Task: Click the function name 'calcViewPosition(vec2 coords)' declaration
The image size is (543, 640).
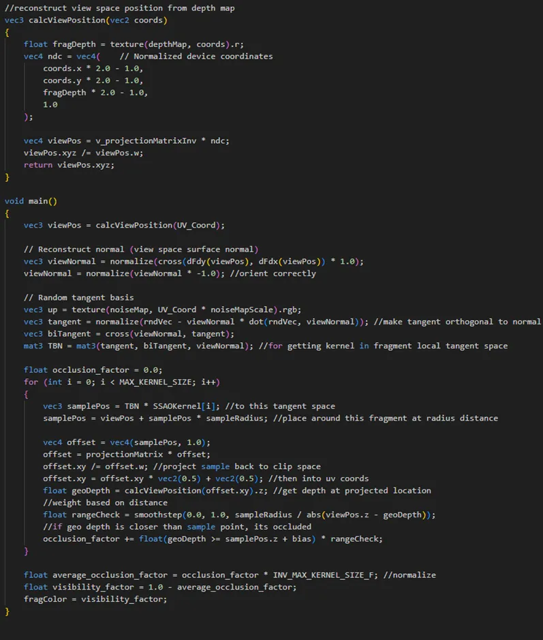Action: coord(98,20)
